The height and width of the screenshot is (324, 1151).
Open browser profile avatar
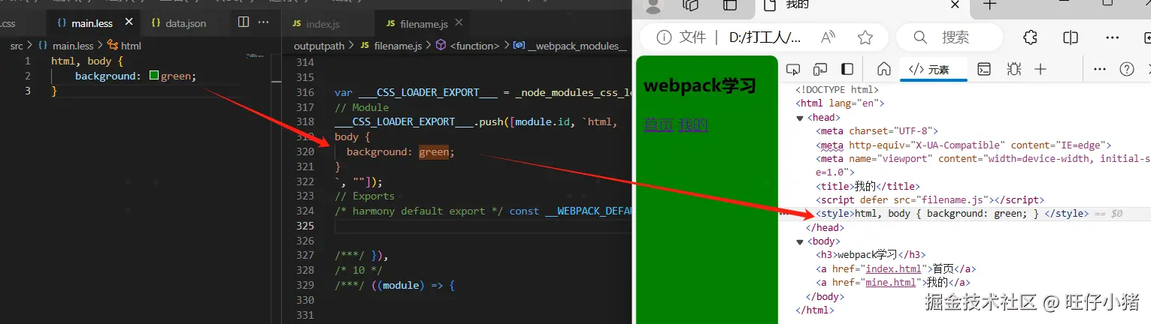pyautogui.click(x=654, y=6)
